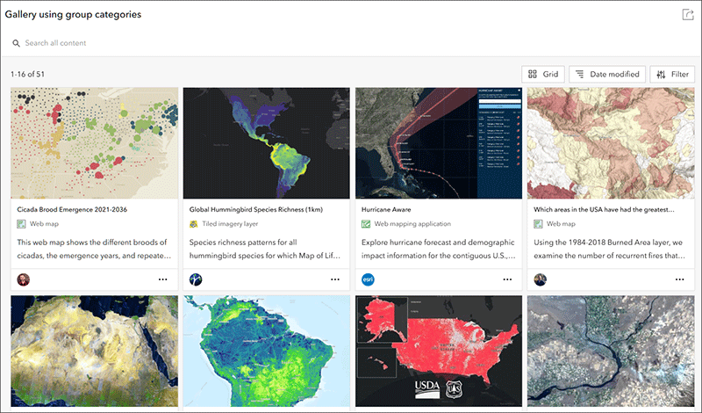Screen dimensions: 702x413
Task: Click owner avatar on Cicada Brood card
Action: 24,279
